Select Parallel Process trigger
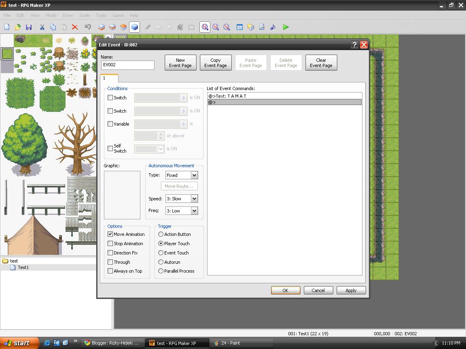This screenshot has width=466, height=349. point(161,271)
